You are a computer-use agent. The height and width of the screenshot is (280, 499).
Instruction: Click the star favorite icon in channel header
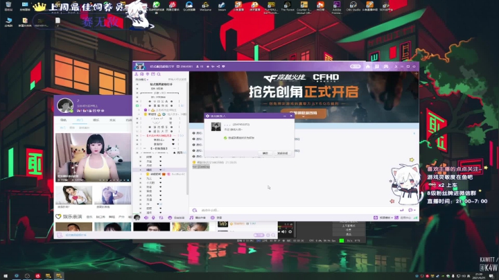tap(208, 67)
